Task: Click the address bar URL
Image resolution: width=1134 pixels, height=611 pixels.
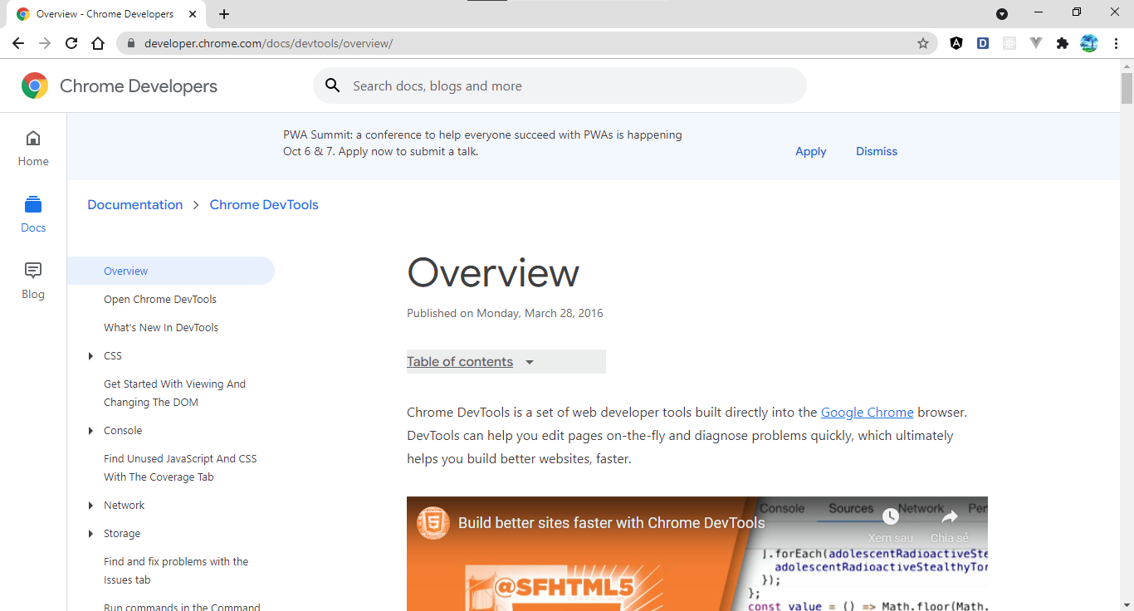Action: [x=268, y=43]
